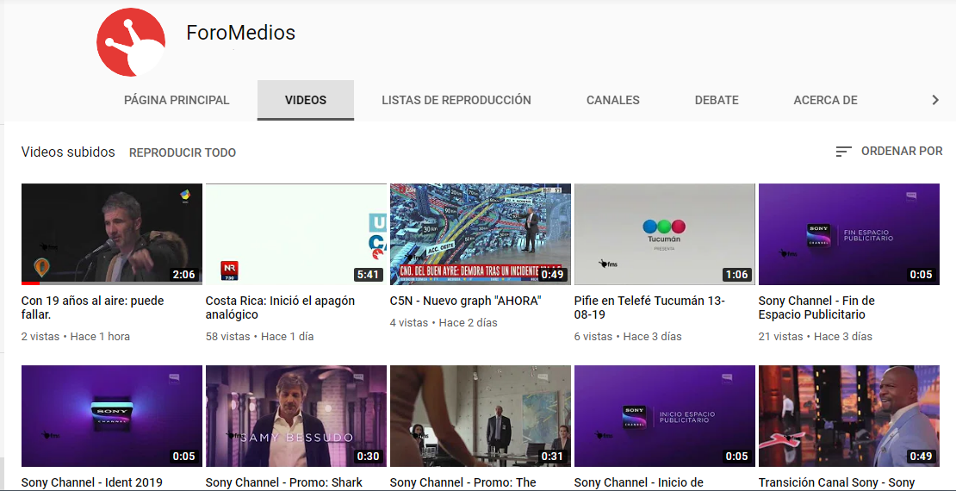The image size is (956, 491).
Task: Play the Telefé Tucumán logo thumbnail
Action: [x=665, y=234]
